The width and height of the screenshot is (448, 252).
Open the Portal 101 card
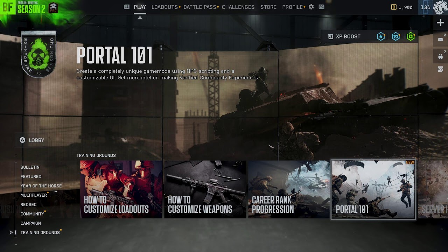pos(373,190)
